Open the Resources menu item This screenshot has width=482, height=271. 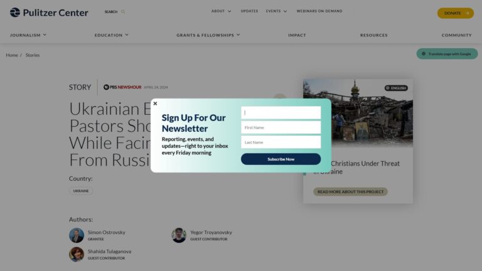click(x=374, y=35)
